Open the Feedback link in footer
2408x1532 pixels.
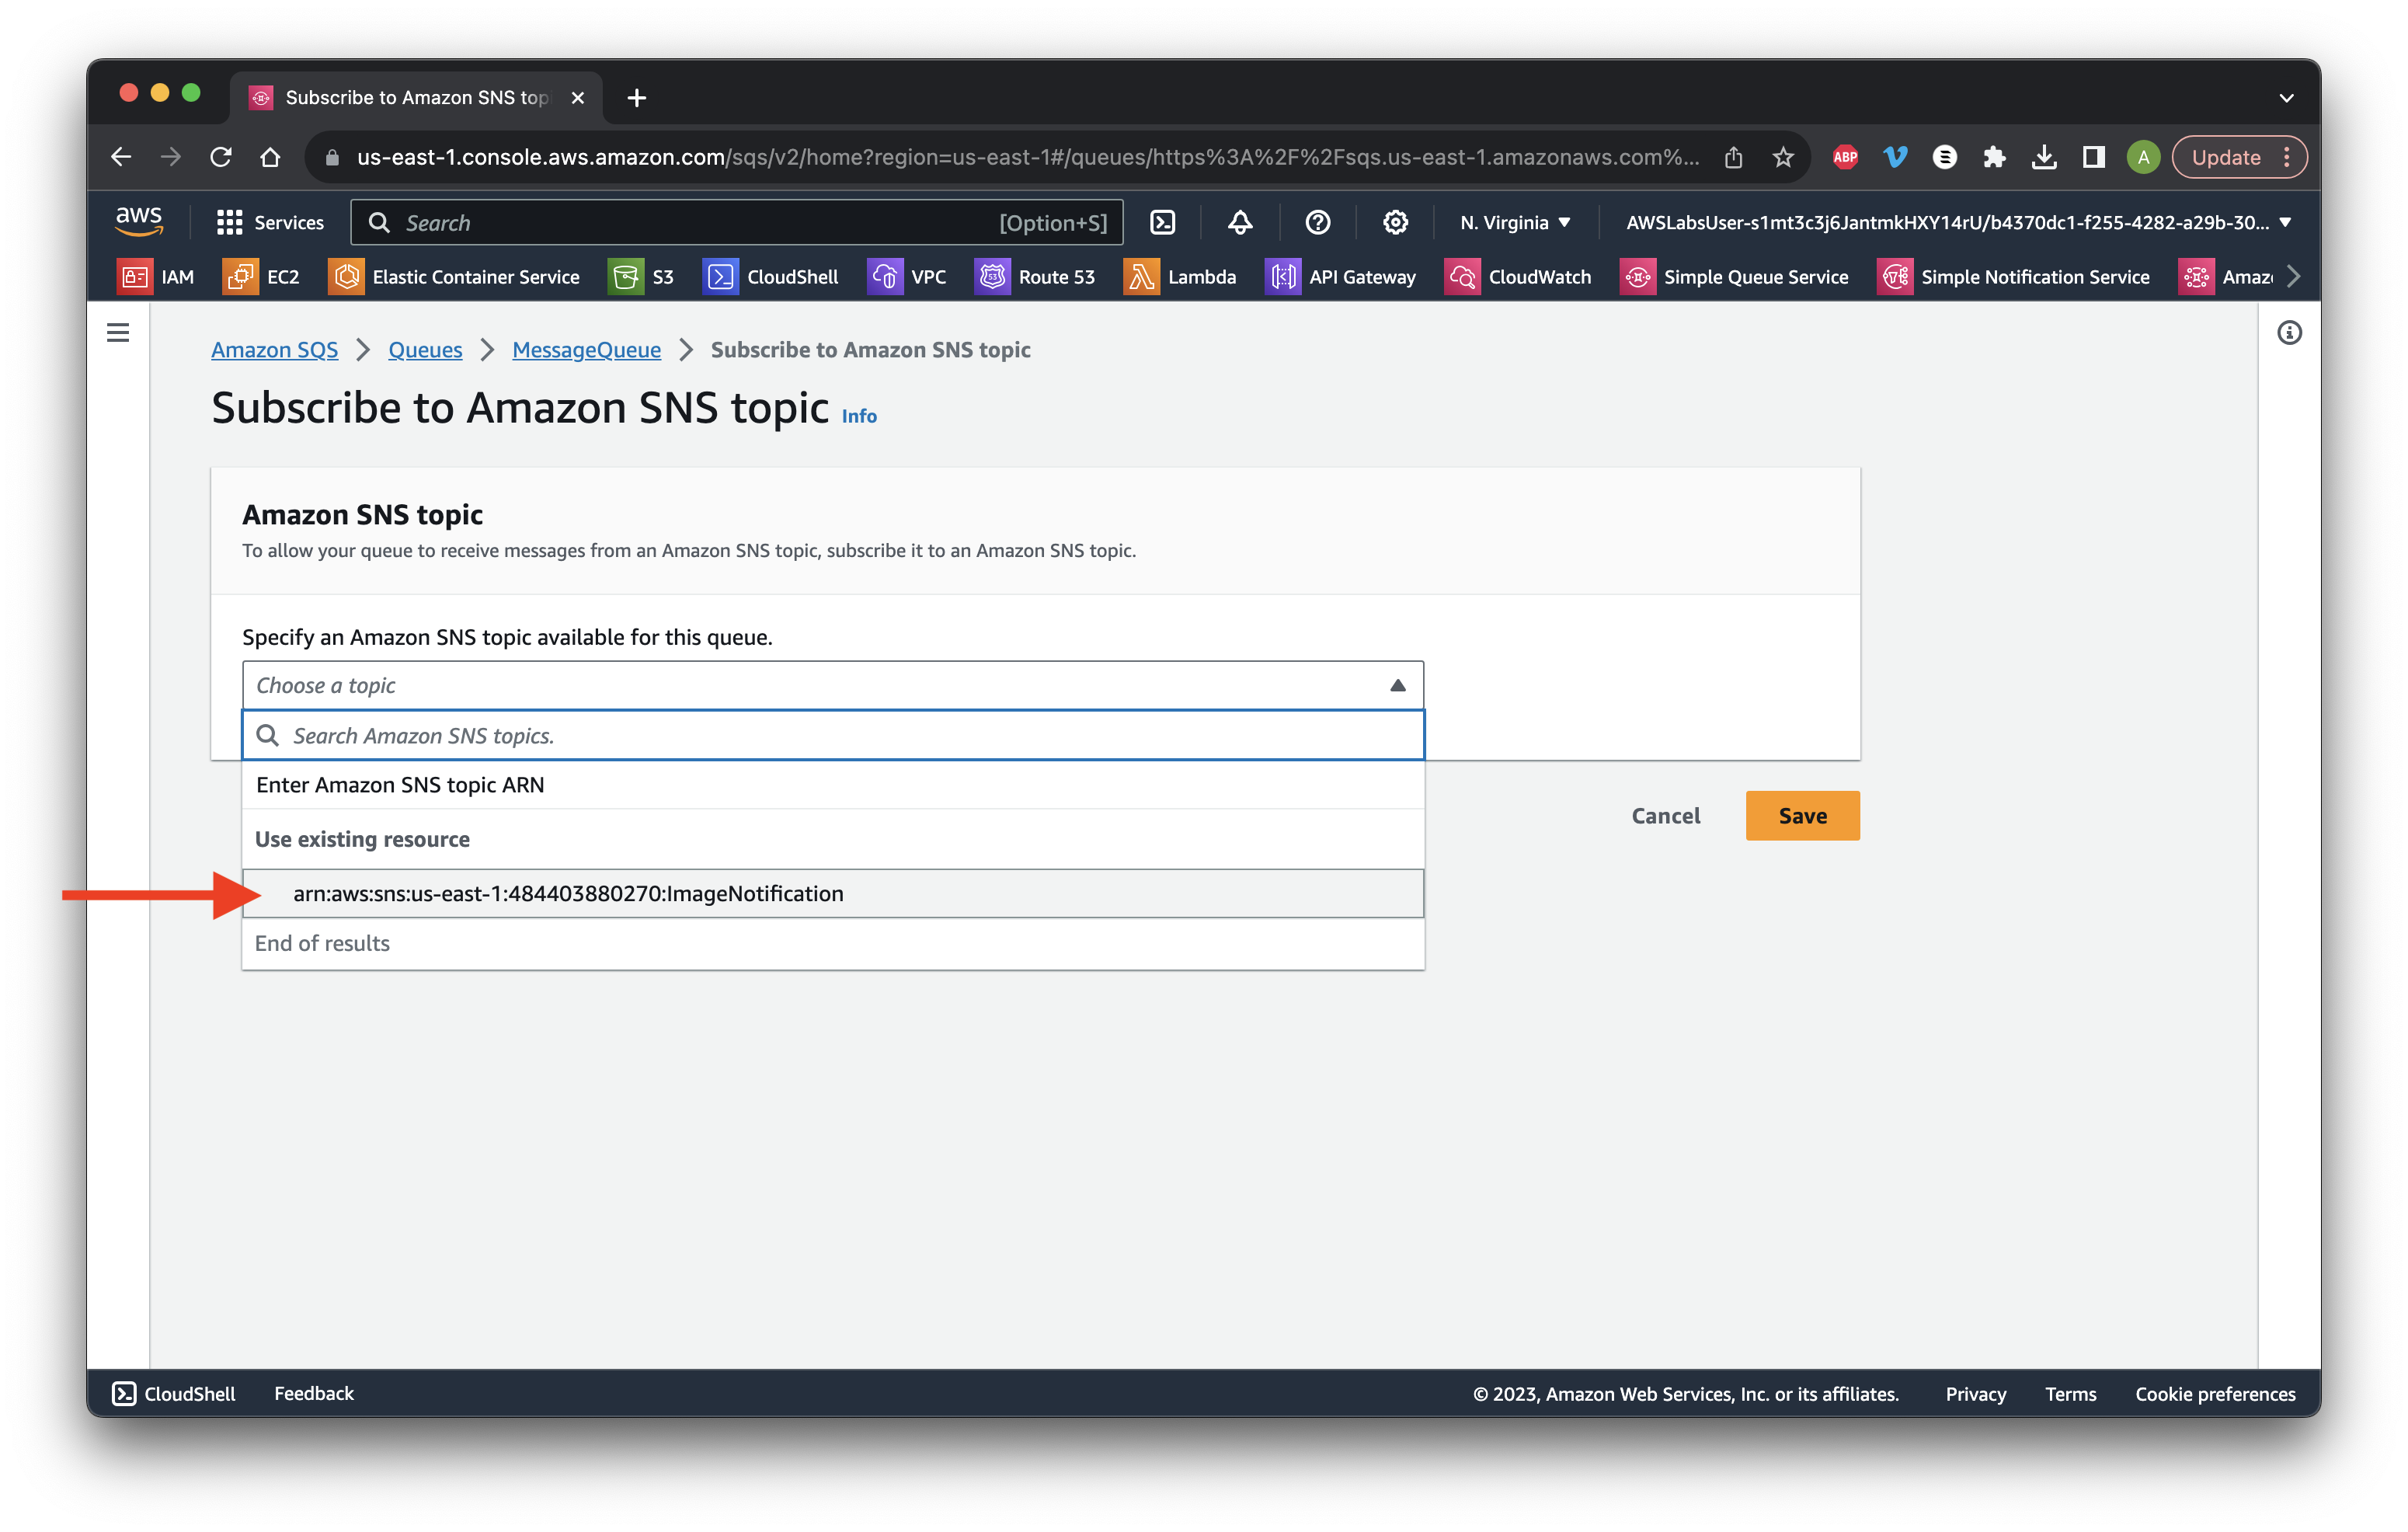pyautogui.click(x=314, y=1393)
